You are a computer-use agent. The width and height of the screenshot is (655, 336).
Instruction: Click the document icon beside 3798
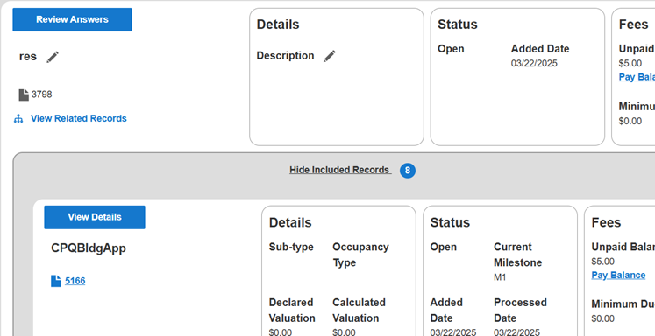pos(24,94)
